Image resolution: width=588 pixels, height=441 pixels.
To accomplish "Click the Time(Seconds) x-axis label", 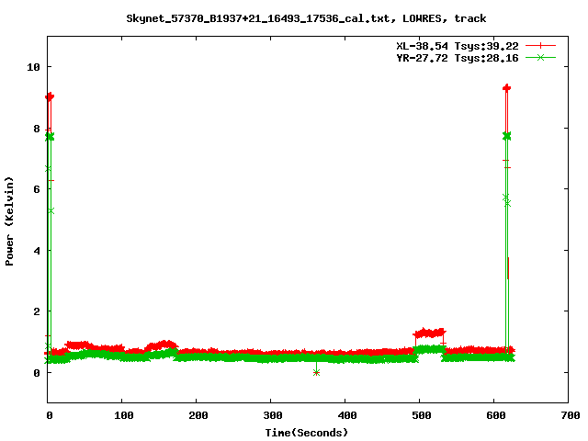I will click(307, 433).
